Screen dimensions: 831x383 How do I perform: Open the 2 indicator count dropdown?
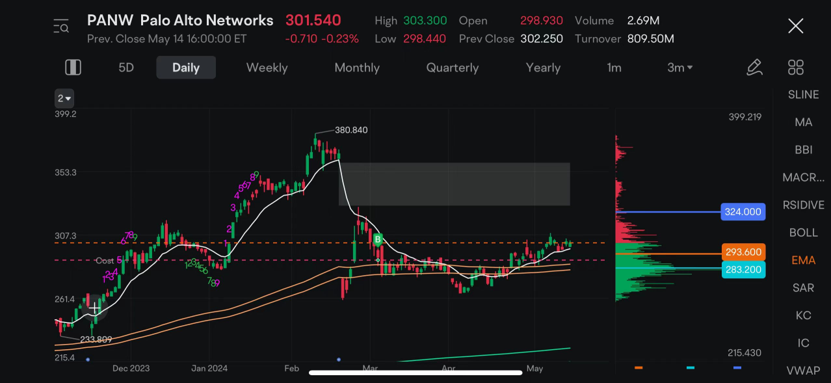(x=64, y=99)
